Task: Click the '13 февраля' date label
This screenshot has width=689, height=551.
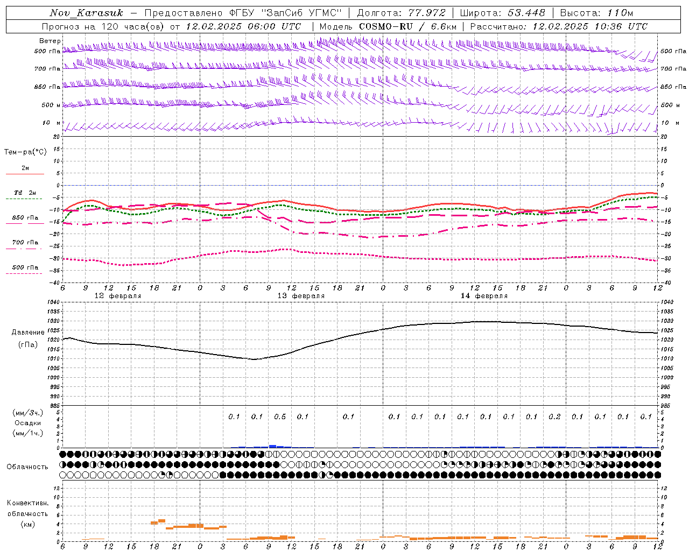Action: (x=301, y=296)
